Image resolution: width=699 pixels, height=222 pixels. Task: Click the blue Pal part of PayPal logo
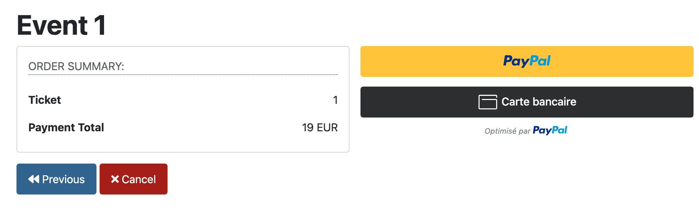541,60
